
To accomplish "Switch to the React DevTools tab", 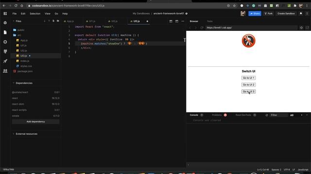I will 246,115.
